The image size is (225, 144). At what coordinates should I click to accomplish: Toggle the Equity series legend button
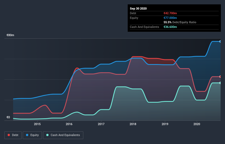coord(32,135)
